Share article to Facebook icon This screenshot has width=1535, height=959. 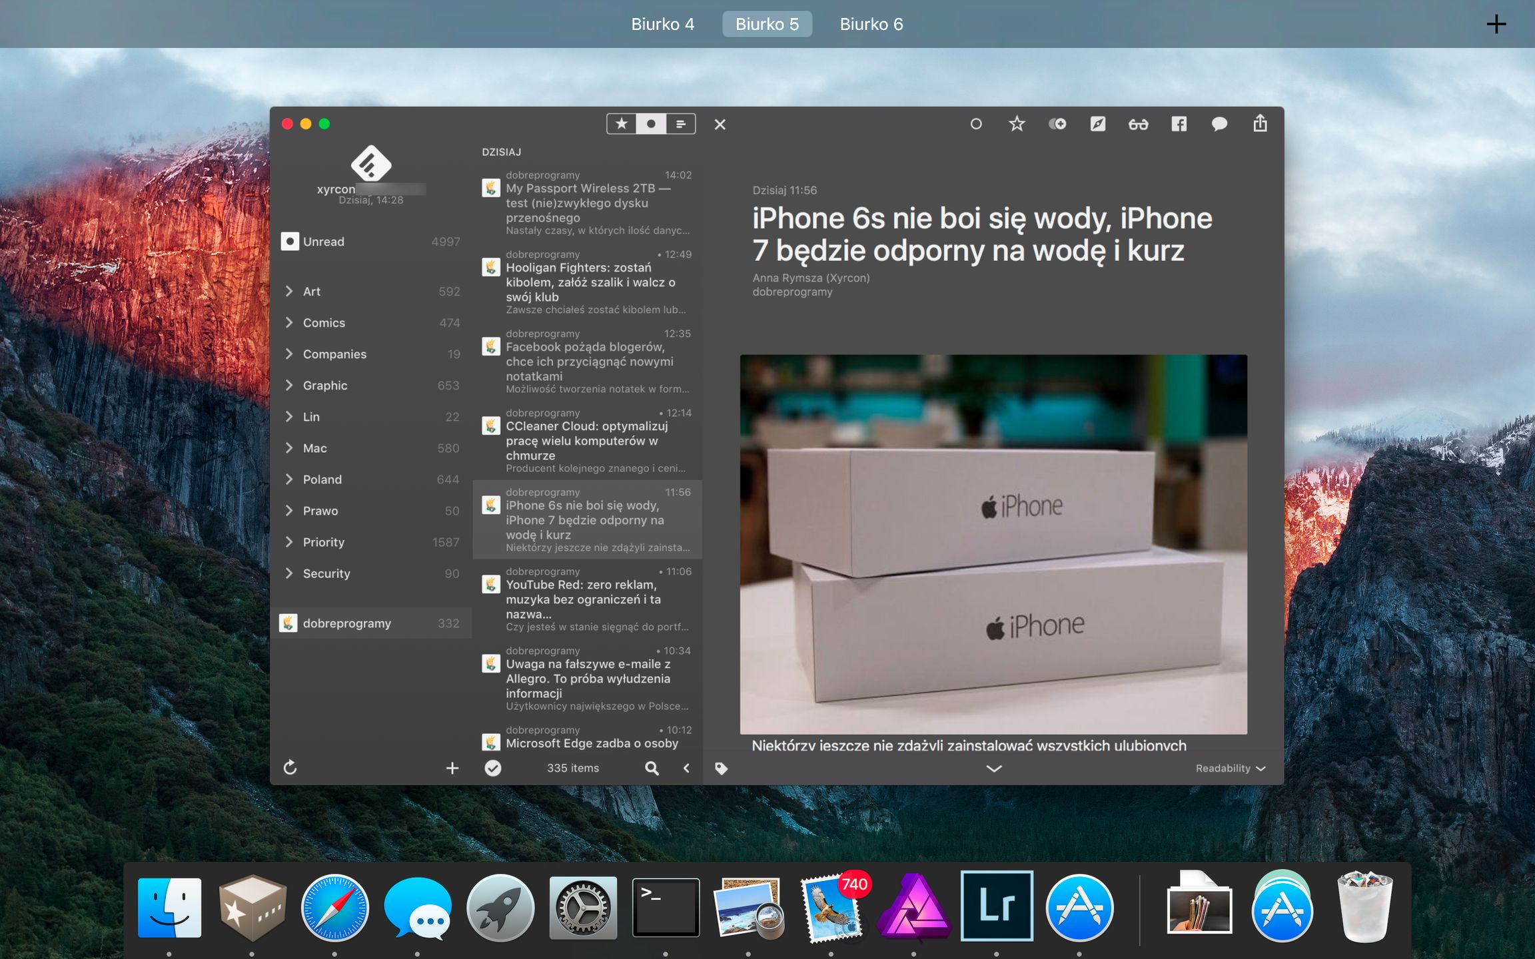[x=1179, y=124]
